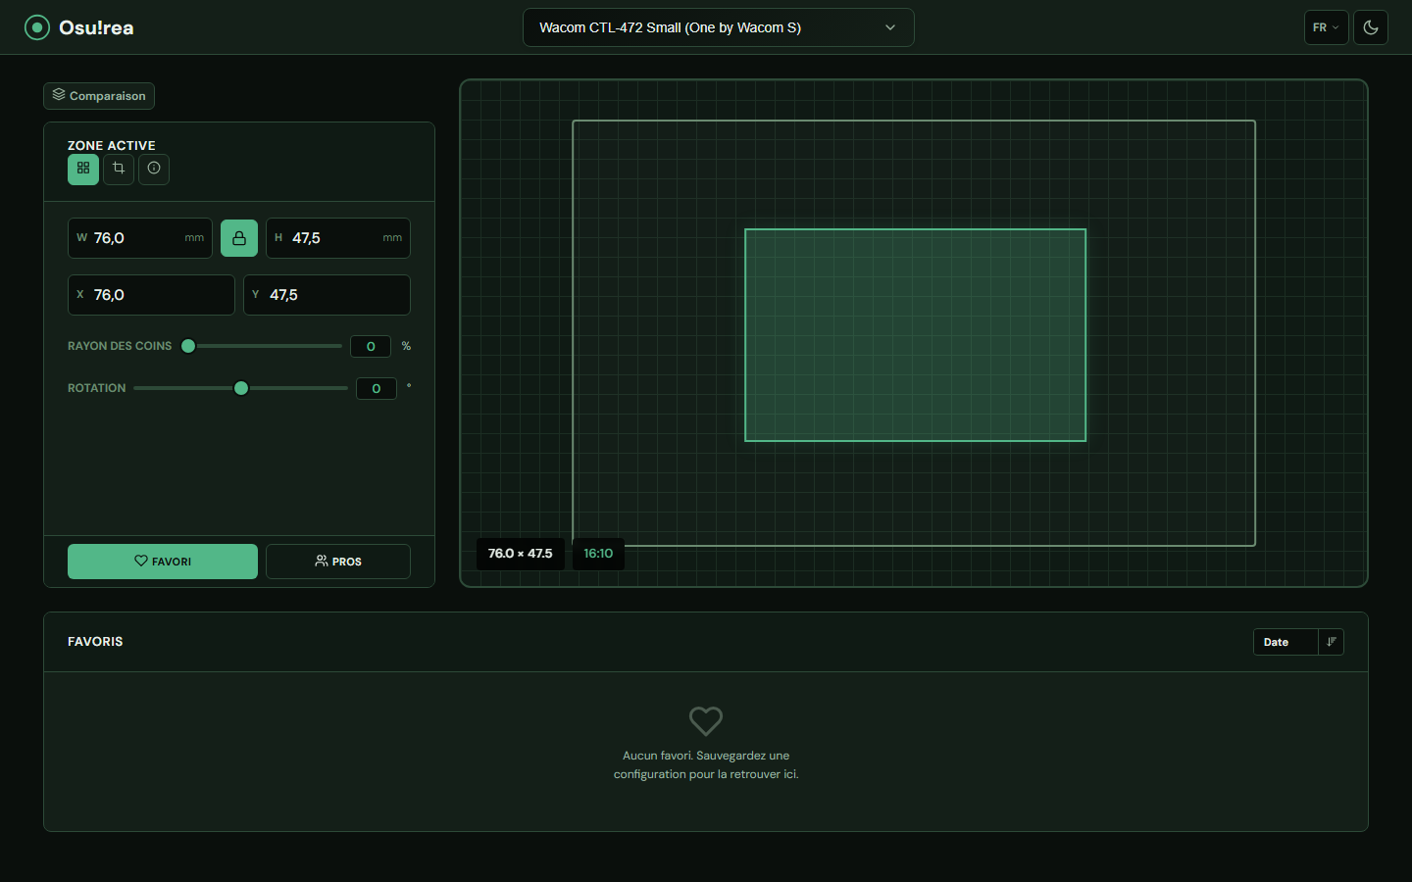The height and width of the screenshot is (882, 1412).
Task: Select the crop custom-zone tool icon
Action: coord(119,170)
